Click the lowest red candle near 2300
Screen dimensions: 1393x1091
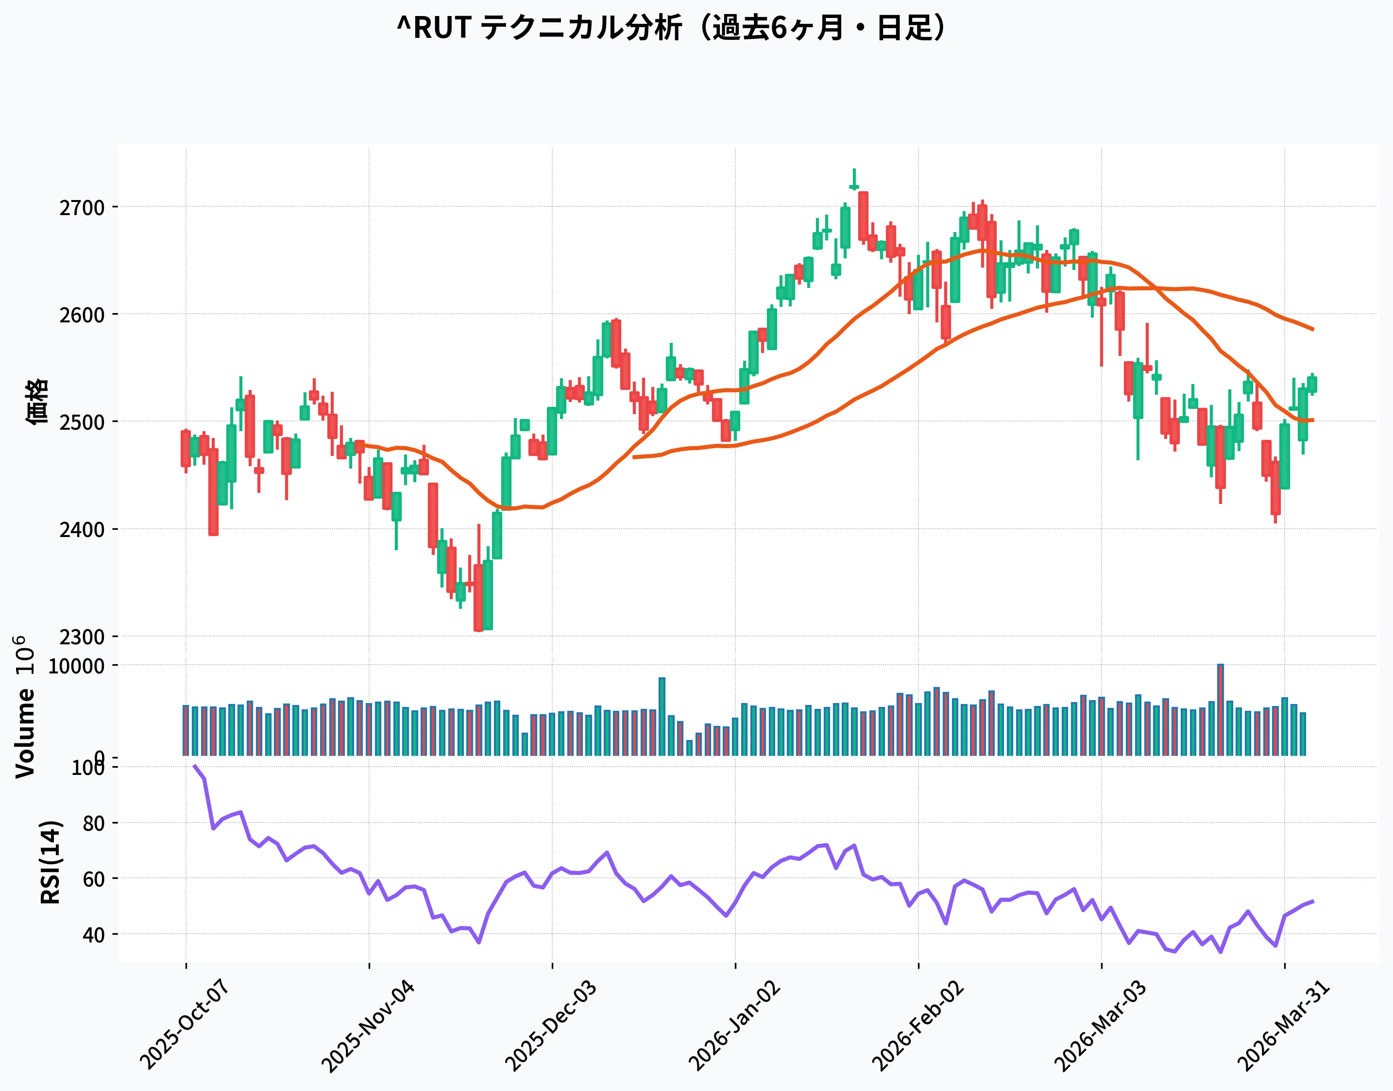(x=478, y=598)
